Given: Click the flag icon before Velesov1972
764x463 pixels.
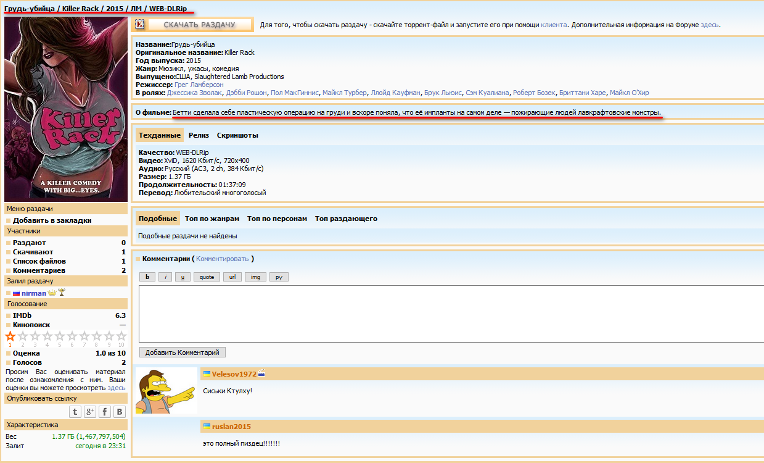Looking at the screenshot, I should tap(207, 374).
